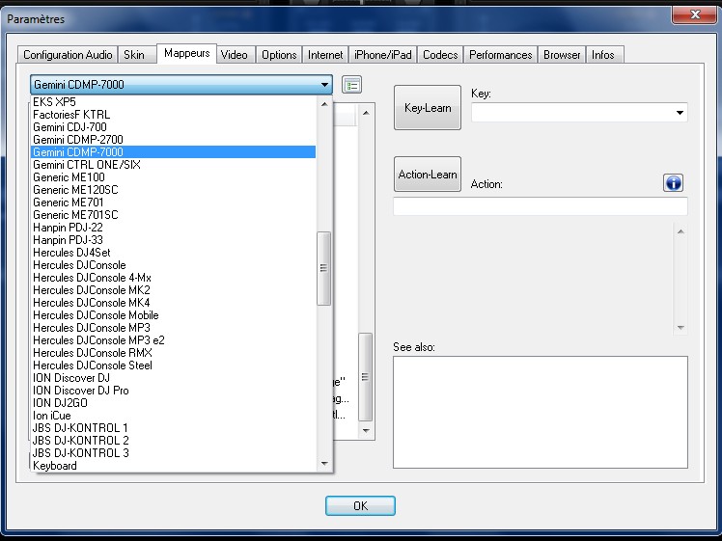Show the Codecs tab
This screenshot has height=541, width=722.
point(440,55)
